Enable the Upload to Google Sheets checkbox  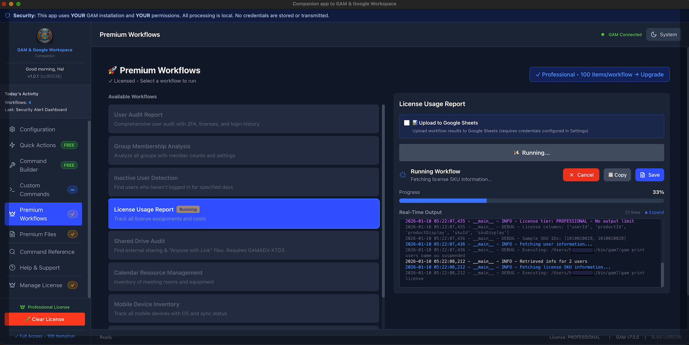pyautogui.click(x=407, y=123)
